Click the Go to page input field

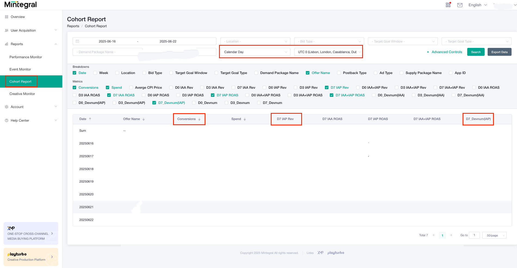474,235
